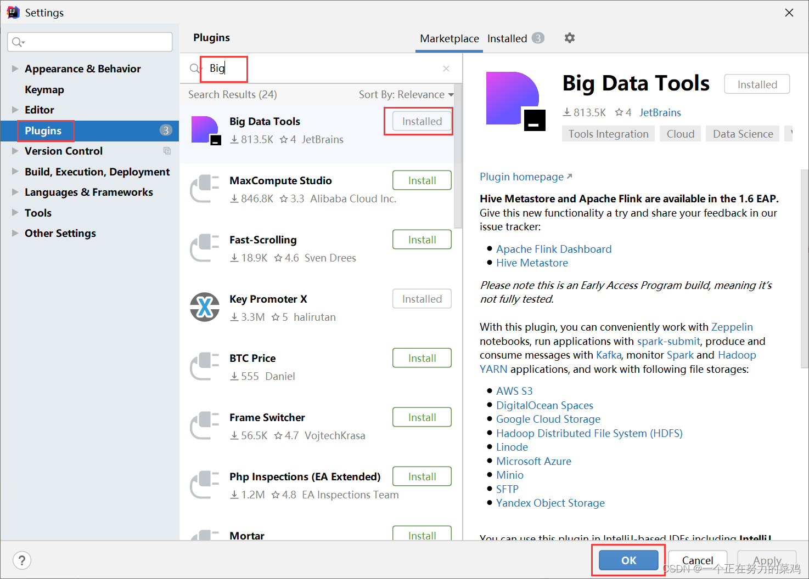Click the Frame Switcher plugin icon
Image resolution: width=809 pixels, height=579 pixels.
point(205,426)
